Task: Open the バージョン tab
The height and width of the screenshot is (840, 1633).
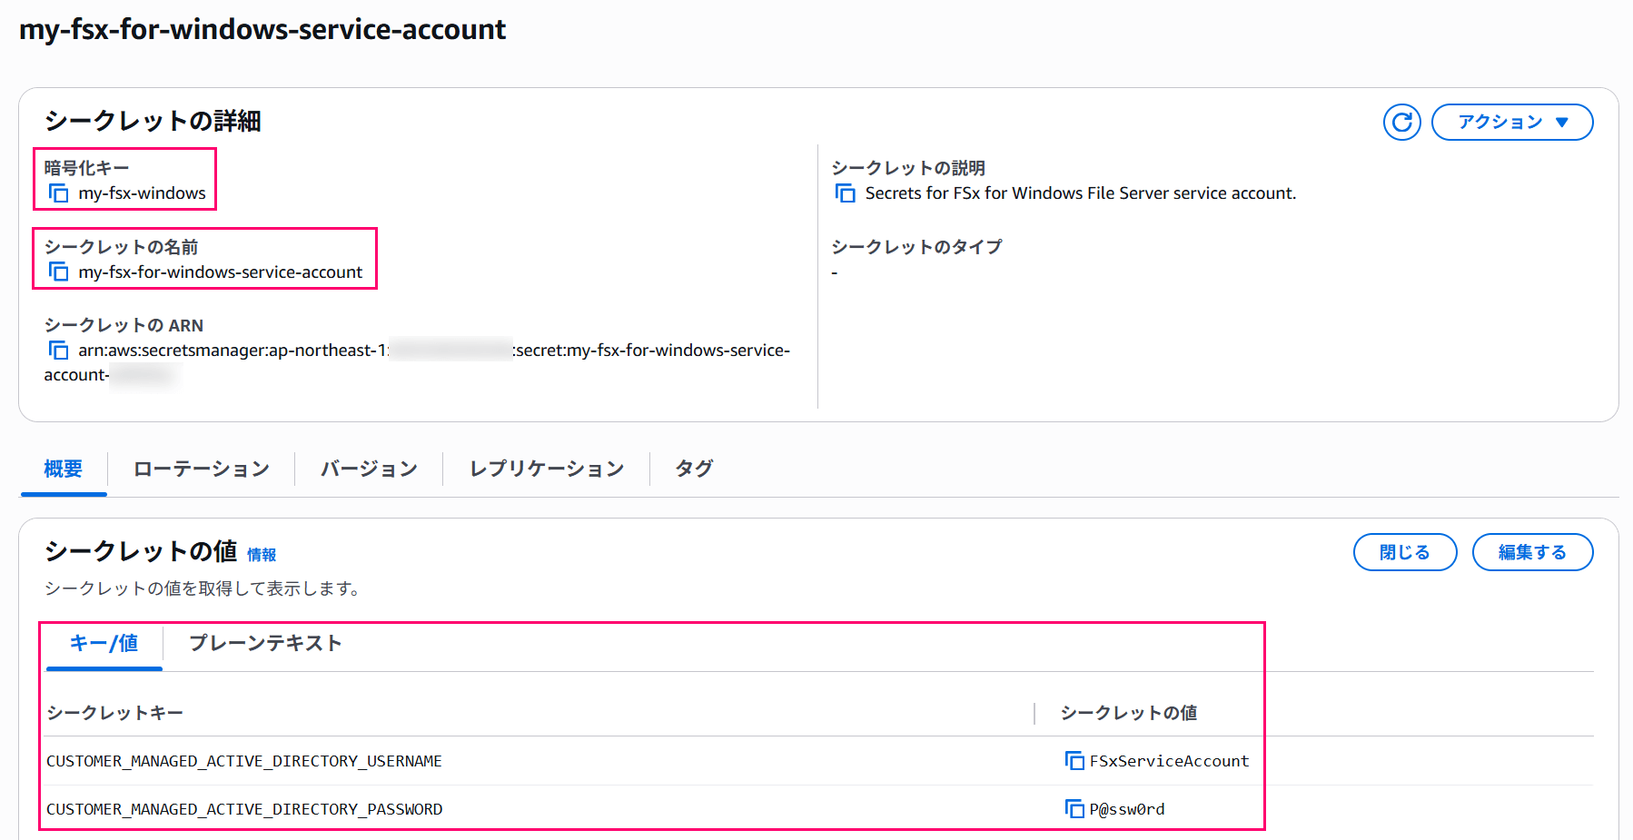Action: point(368,469)
